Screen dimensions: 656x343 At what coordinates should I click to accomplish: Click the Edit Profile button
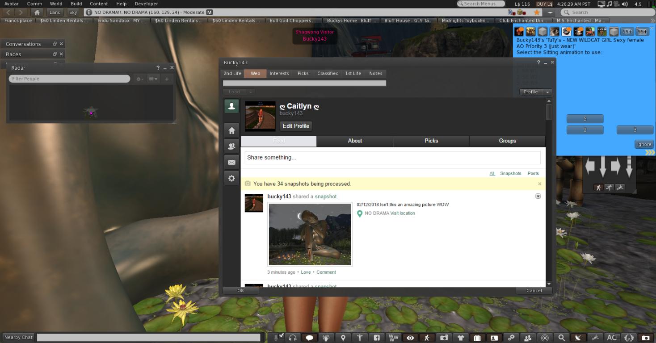click(296, 126)
